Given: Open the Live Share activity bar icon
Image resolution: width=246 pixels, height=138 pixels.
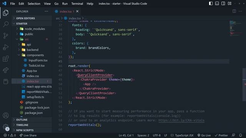Looking at the screenshot, I should click(6, 70).
